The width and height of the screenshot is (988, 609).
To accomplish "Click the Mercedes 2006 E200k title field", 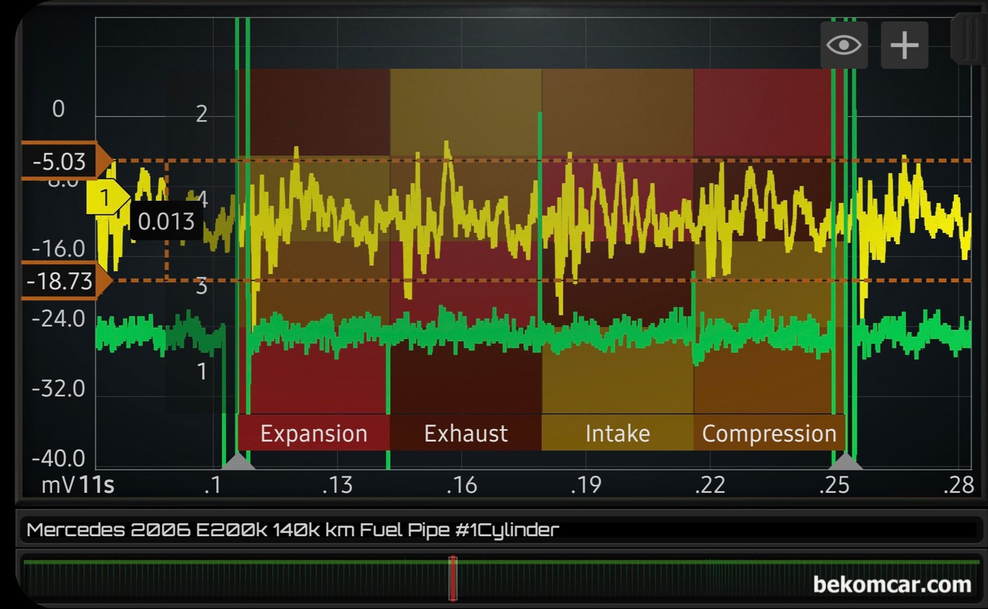I will (292, 530).
